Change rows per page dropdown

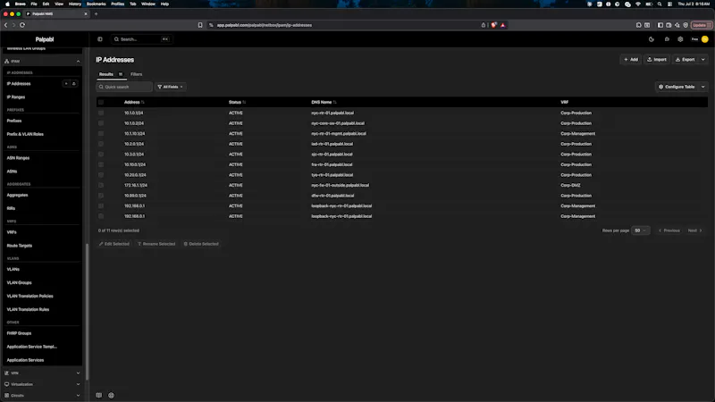click(641, 230)
